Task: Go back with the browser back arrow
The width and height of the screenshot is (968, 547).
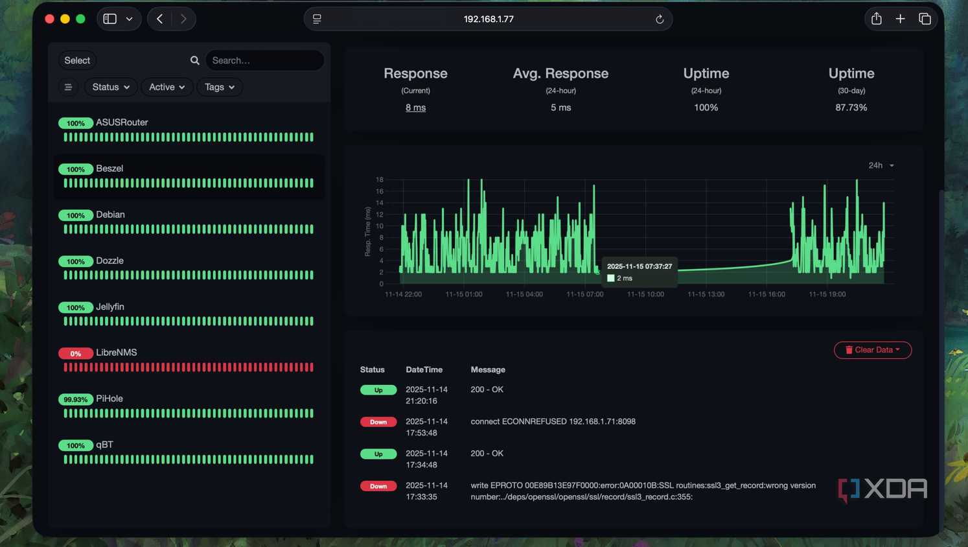Action: pos(160,19)
